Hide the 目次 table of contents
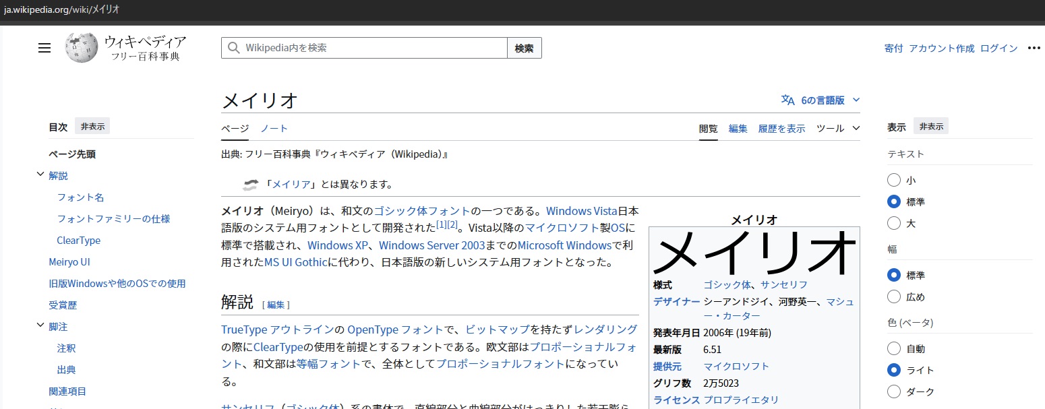 tap(92, 126)
